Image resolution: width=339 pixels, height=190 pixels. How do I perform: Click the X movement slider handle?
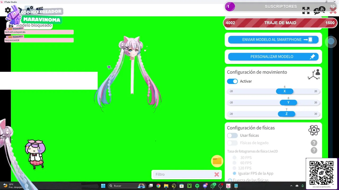[284, 91]
